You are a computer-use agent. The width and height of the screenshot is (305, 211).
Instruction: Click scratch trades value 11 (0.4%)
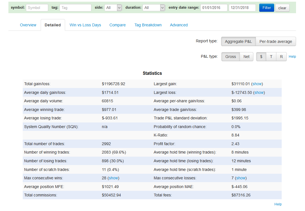tap(110, 170)
